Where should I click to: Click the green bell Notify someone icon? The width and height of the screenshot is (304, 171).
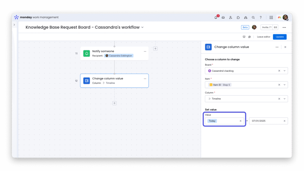[86, 53]
